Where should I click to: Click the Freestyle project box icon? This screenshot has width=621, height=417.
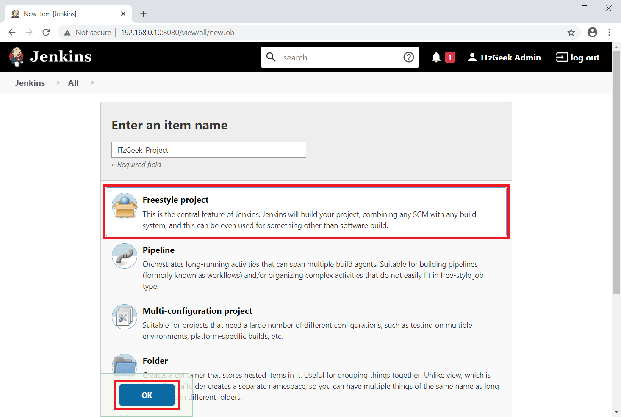pyautogui.click(x=125, y=206)
